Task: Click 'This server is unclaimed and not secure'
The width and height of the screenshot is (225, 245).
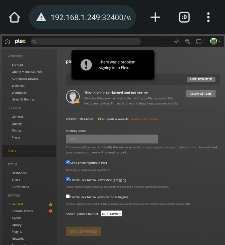Action: (x=116, y=93)
